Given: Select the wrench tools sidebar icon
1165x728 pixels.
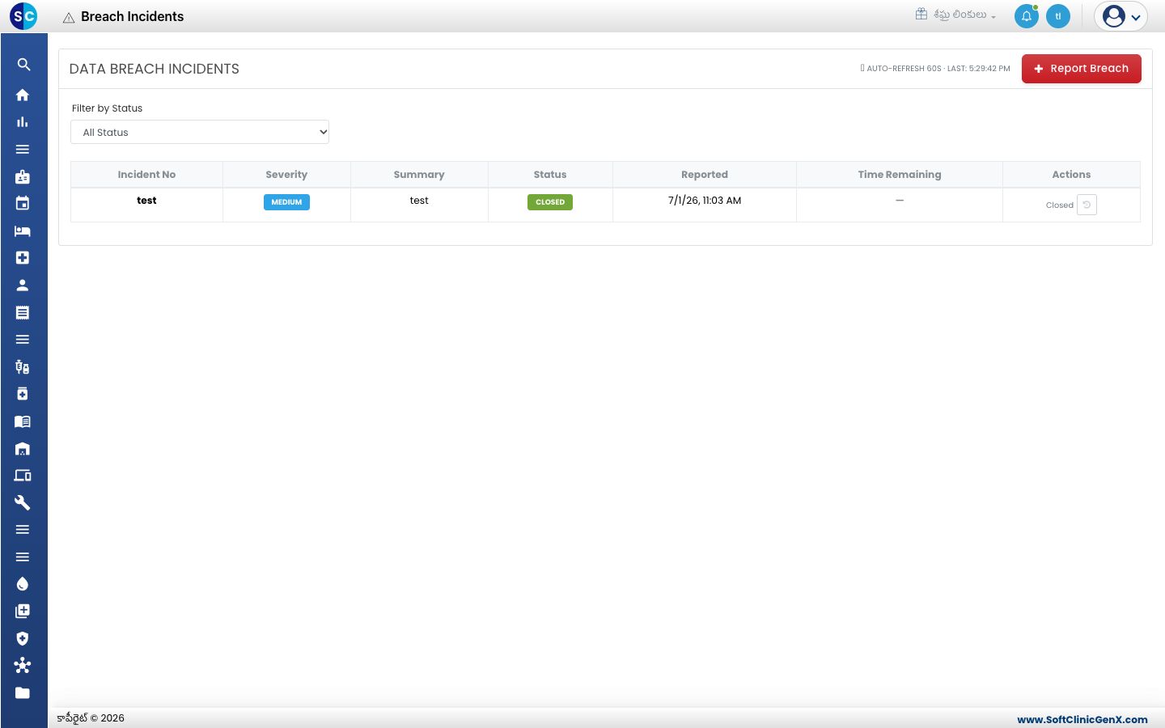Looking at the screenshot, I should pyautogui.click(x=23, y=502).
